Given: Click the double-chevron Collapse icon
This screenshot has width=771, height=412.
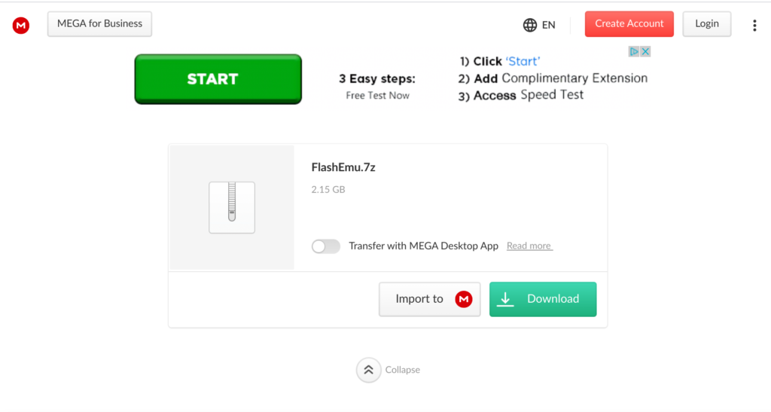Looking at the screenshot, I should (x=368, y=370).
